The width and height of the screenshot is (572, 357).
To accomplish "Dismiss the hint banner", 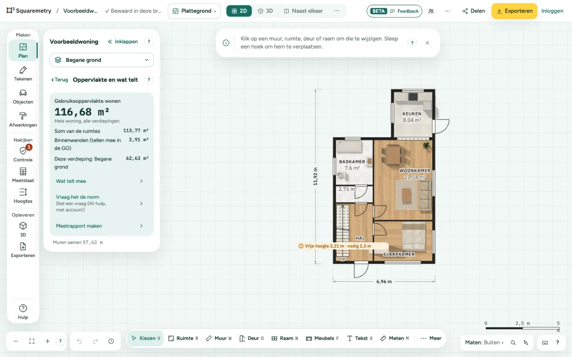I will [427, 43].
